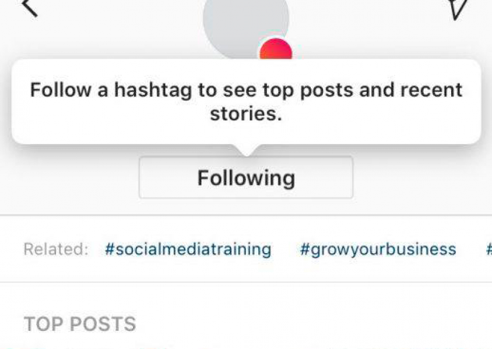Open the #growyourbusiness related hashtag
492x349 pixels.
(378, 249)
